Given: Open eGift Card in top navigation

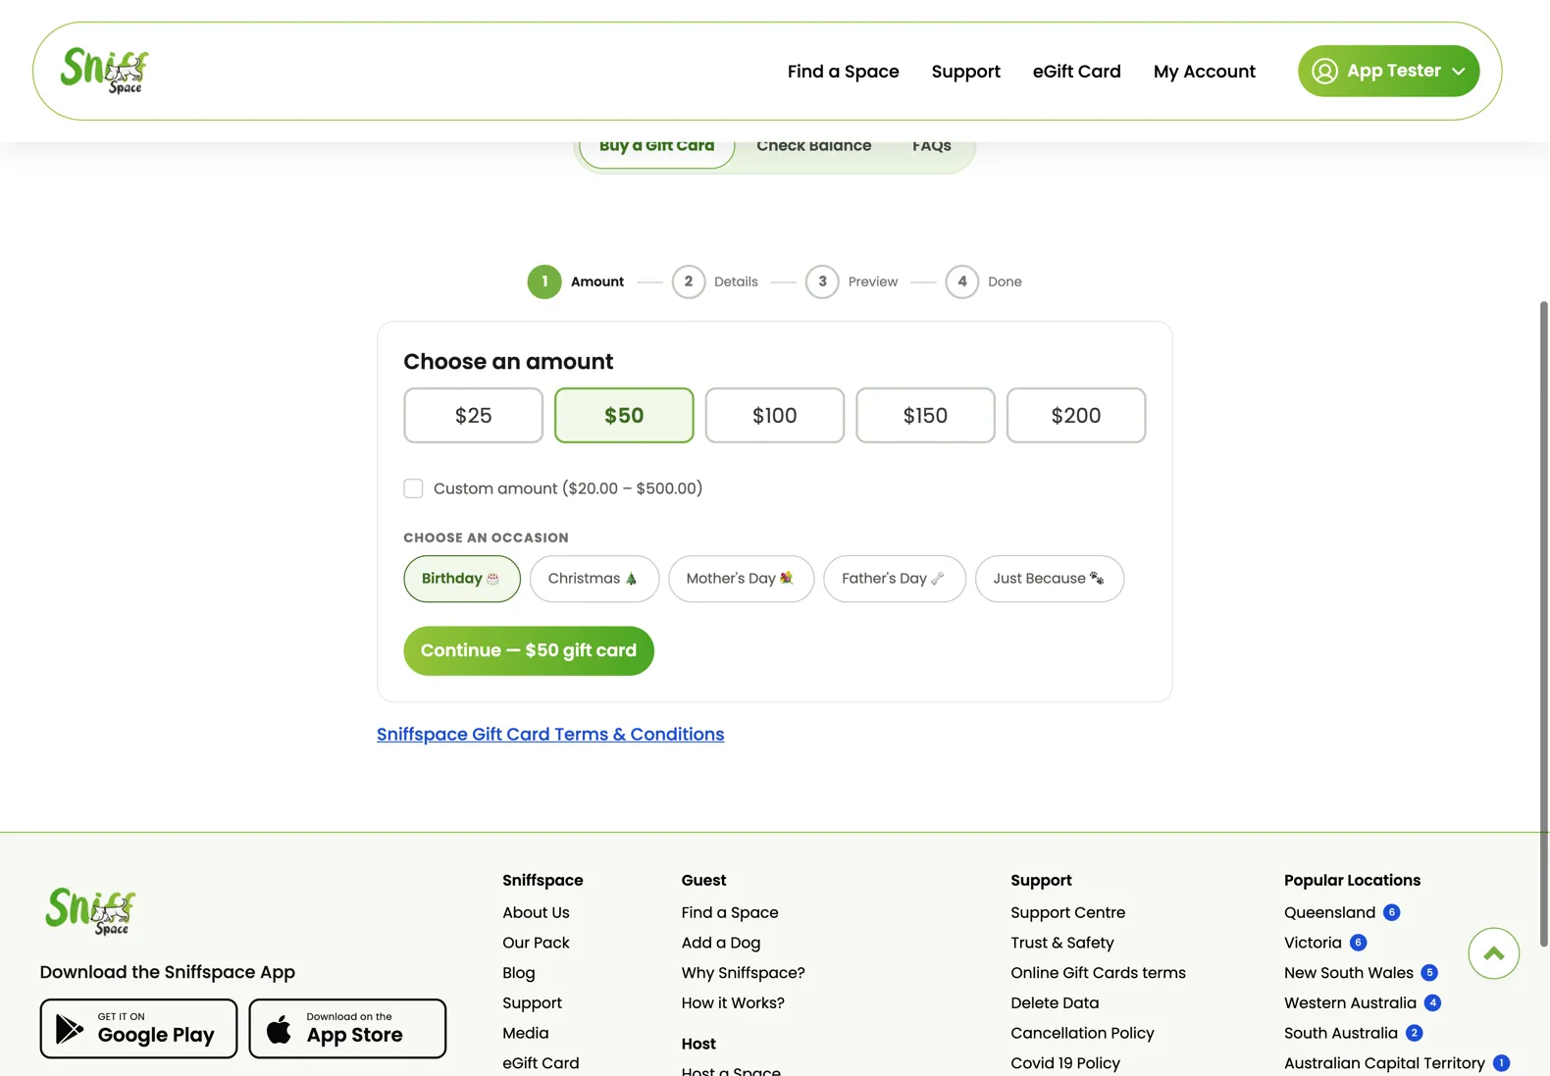Looking at the screenshot, I should click(x=1077, y=72).
